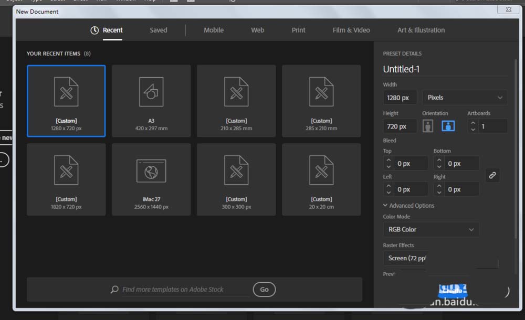Viewport: 525px width, 320px height.
Task: Click the Create button
Action: 453,291
